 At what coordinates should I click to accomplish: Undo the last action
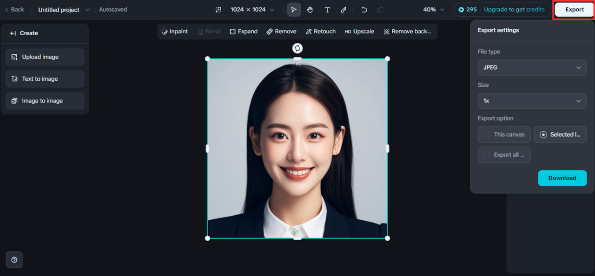(x=364, y=10)
